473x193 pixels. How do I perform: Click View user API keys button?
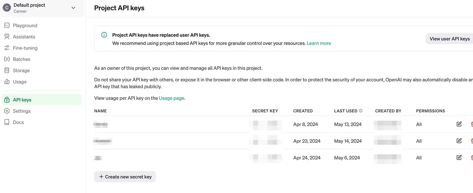point(449,39)
